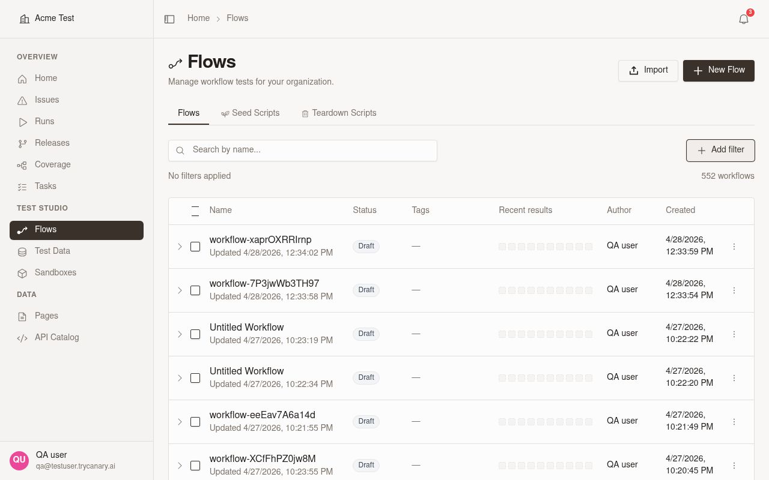Select checkbox for Untitled Workflow updated 10:23:19 PM
Screen dimensions: 769x480
tap(195, 334)
